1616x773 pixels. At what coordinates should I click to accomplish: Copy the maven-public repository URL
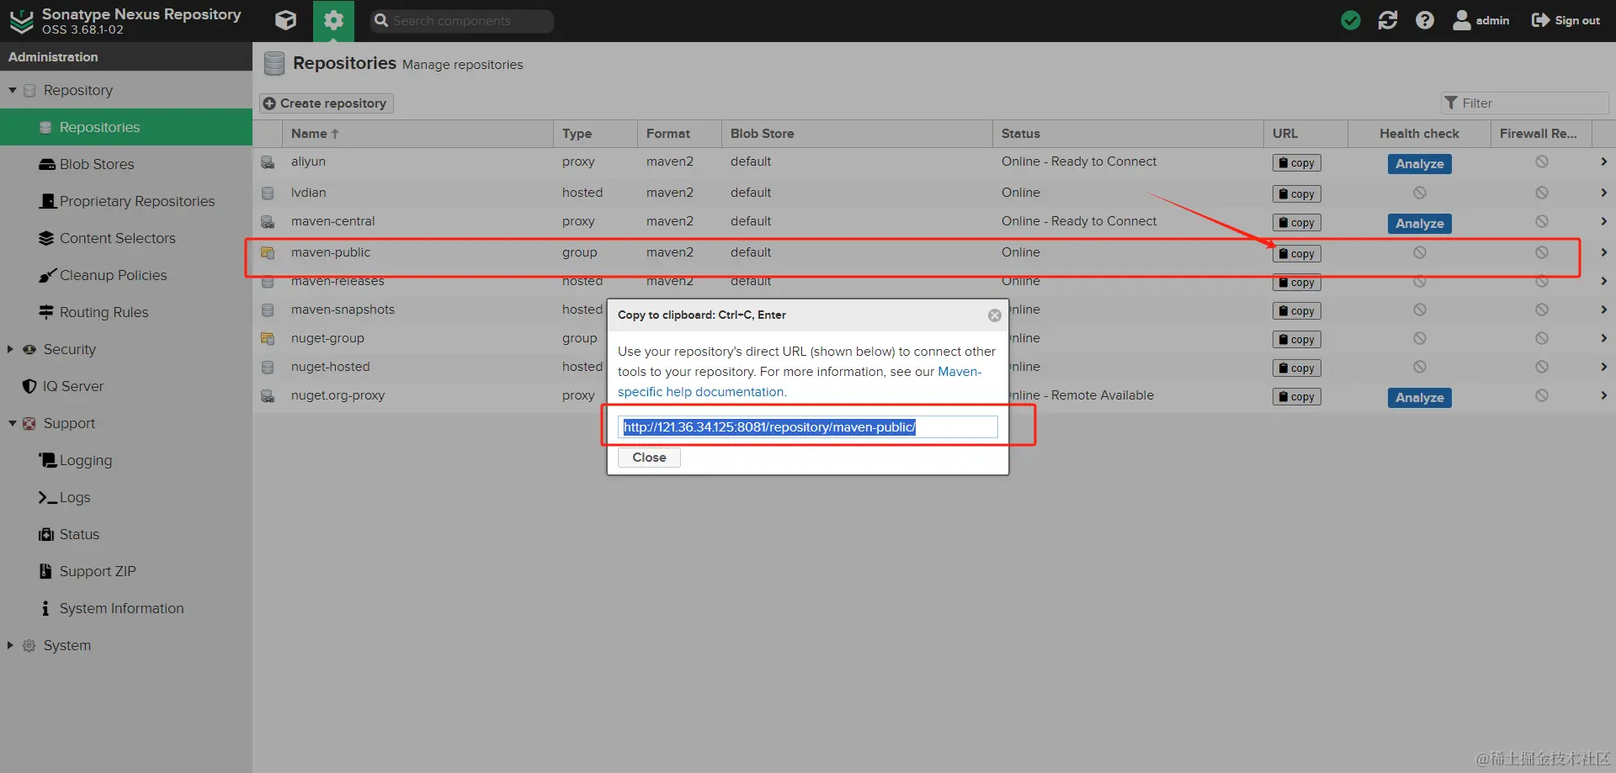[1296, 254]
